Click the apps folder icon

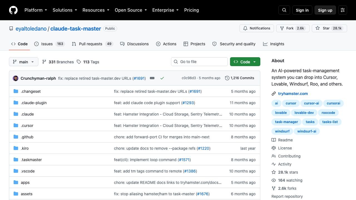click(16, 182)
